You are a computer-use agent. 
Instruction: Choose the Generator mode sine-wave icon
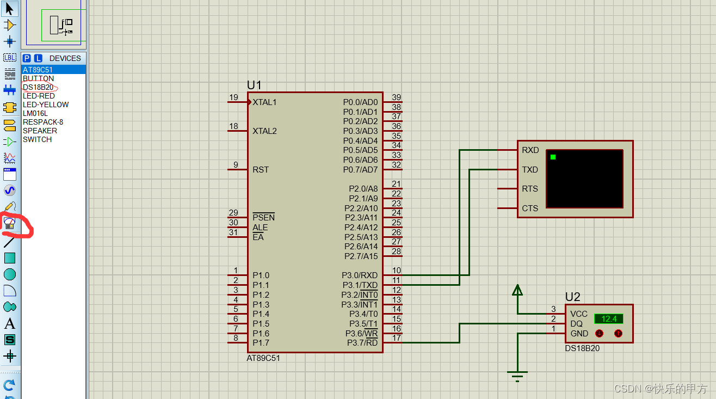point(10,191)
